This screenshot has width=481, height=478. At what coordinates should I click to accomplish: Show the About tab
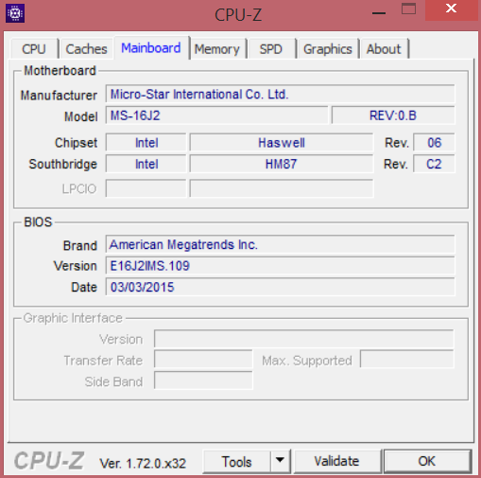click(384, 49)
